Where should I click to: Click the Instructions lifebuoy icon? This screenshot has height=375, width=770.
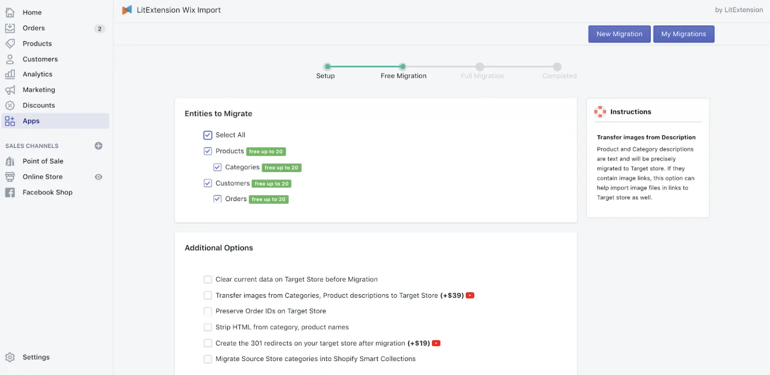click(600, 112)
